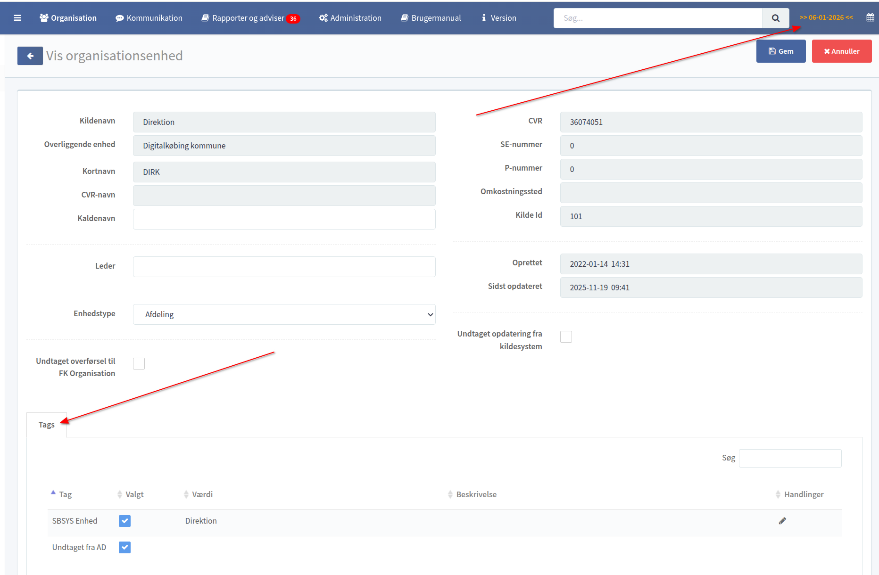
Task: Sort by the Værdi column header
Action: click(202, 494)
